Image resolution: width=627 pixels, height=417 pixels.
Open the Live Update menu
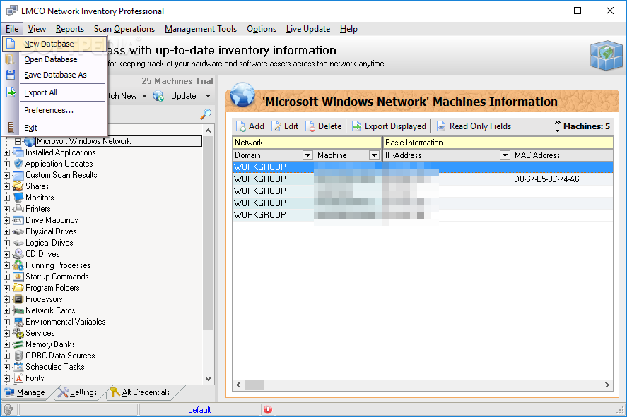click(x=308, y=29)
